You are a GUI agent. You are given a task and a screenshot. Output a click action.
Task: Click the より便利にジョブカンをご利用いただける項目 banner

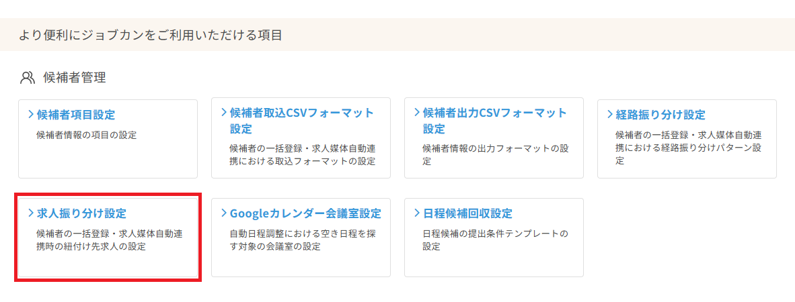coord(151,35)
